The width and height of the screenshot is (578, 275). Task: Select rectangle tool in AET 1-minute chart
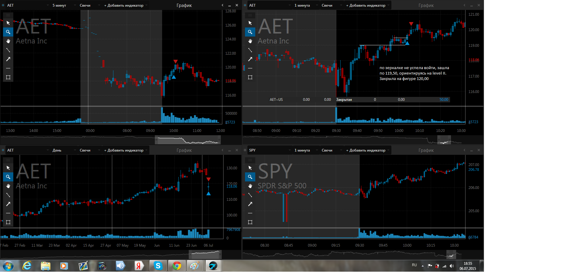250,77
